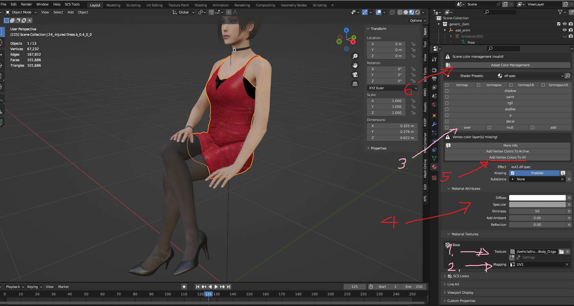This screenshot has height=306, width=574.
Task: Open the Modifier wrench properties tab
Action: [434, 124]
